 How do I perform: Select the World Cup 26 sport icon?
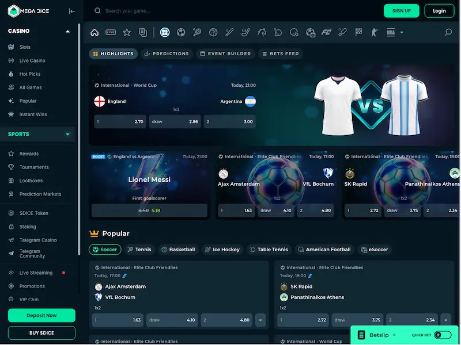tap(165, 32)
